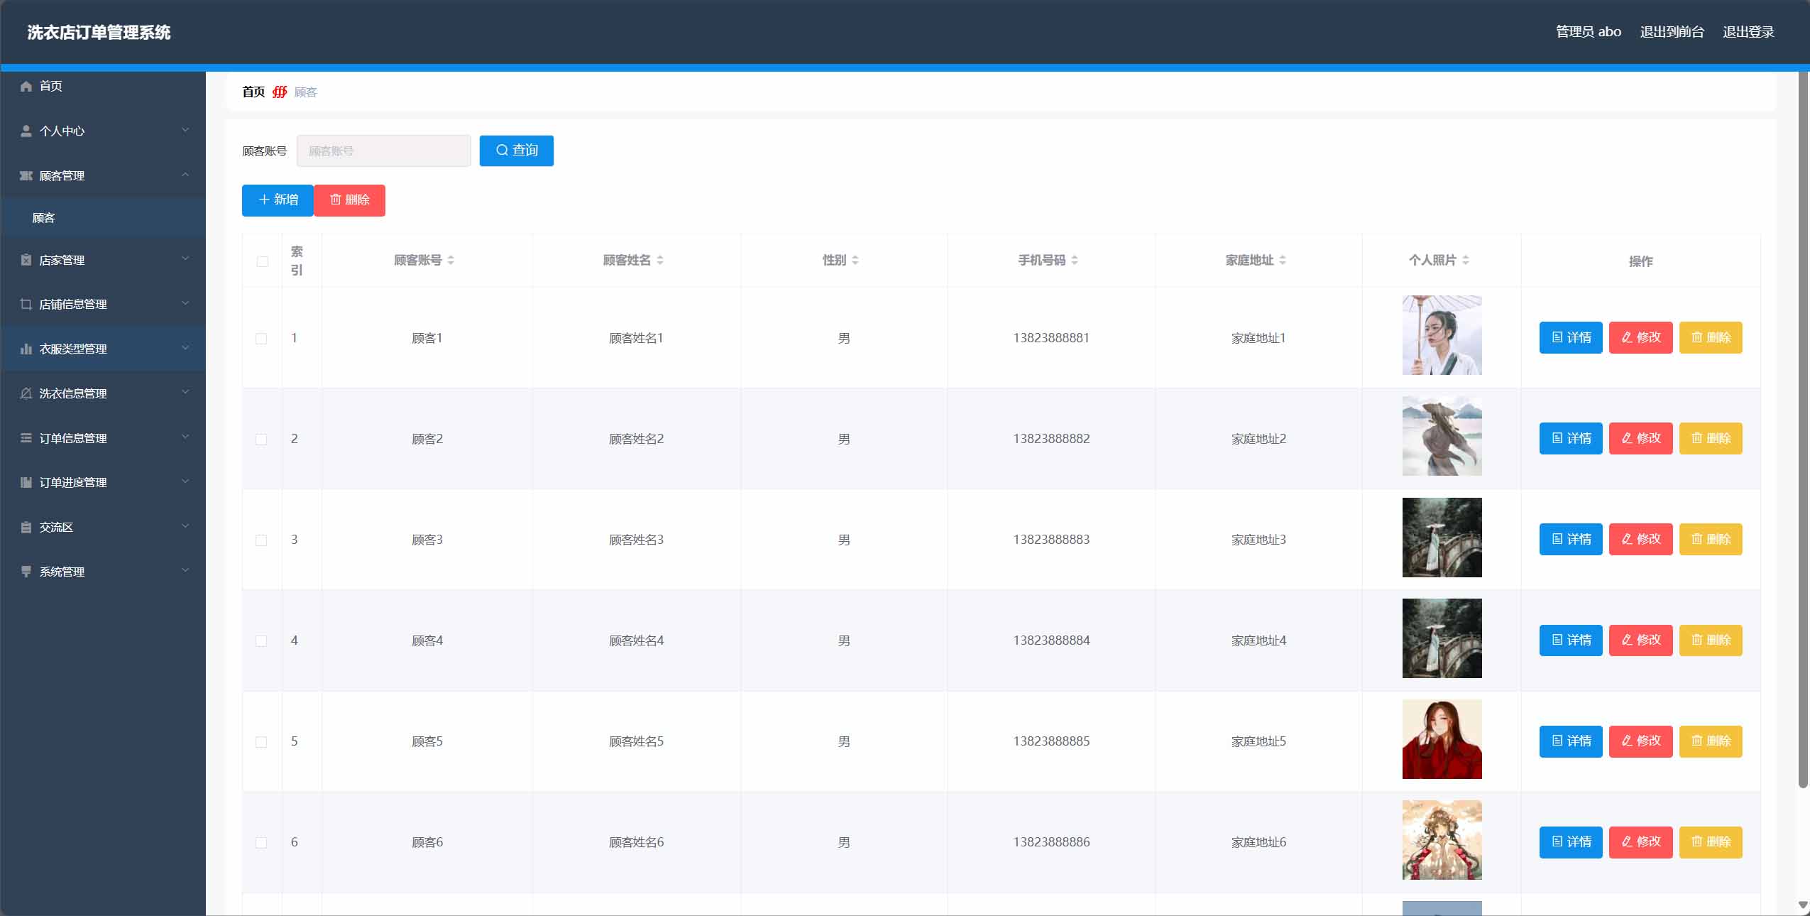Sort by 个人照片 column arrows

[x=1466, y=261]
